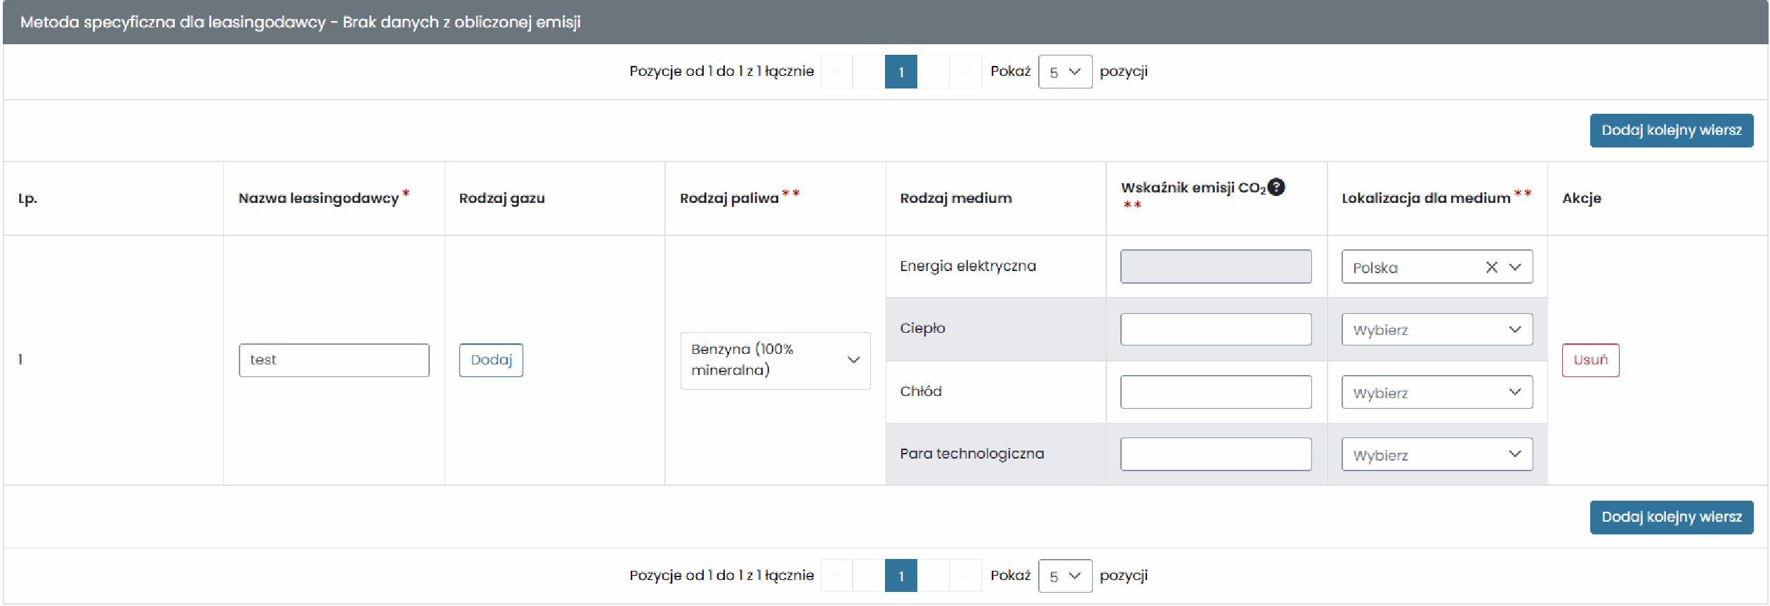
Task: Click Dodaj in the Rodzaj gazu column
Action: tap(491, 360)
